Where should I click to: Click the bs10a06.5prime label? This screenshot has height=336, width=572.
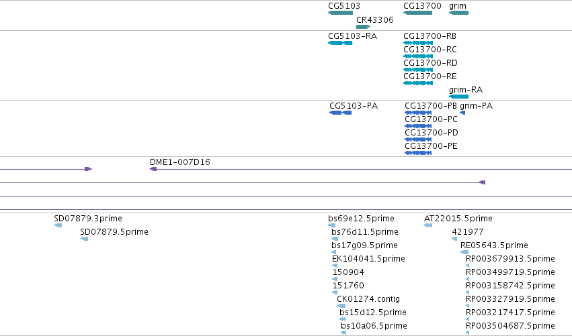click(374, 326)
